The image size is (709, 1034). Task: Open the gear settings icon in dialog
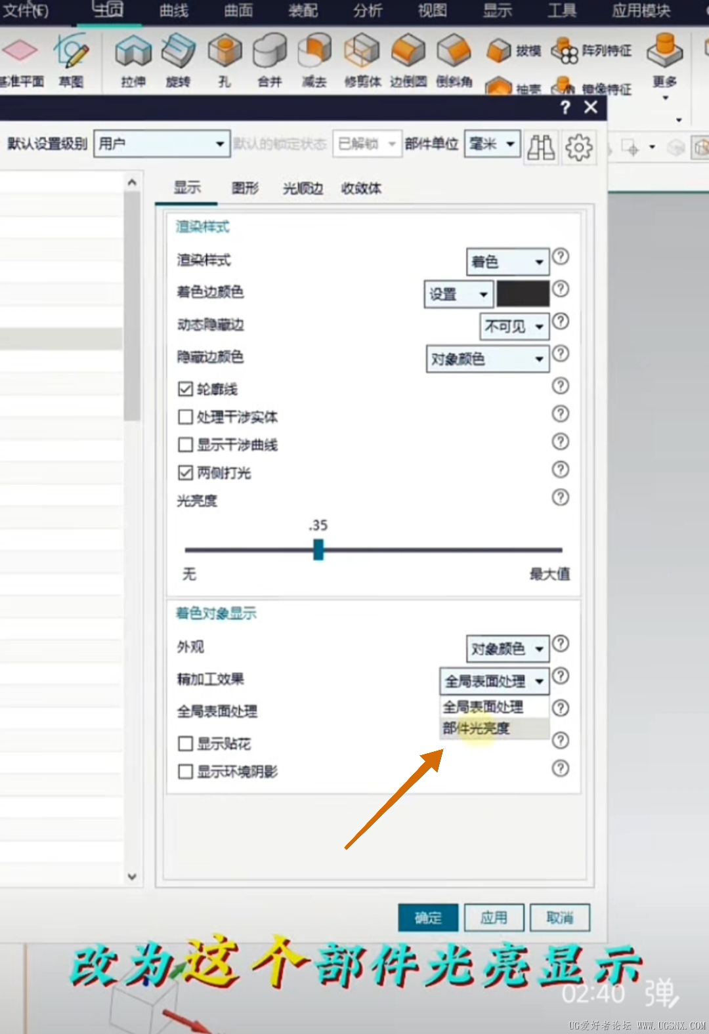click(x=579, y=147)
